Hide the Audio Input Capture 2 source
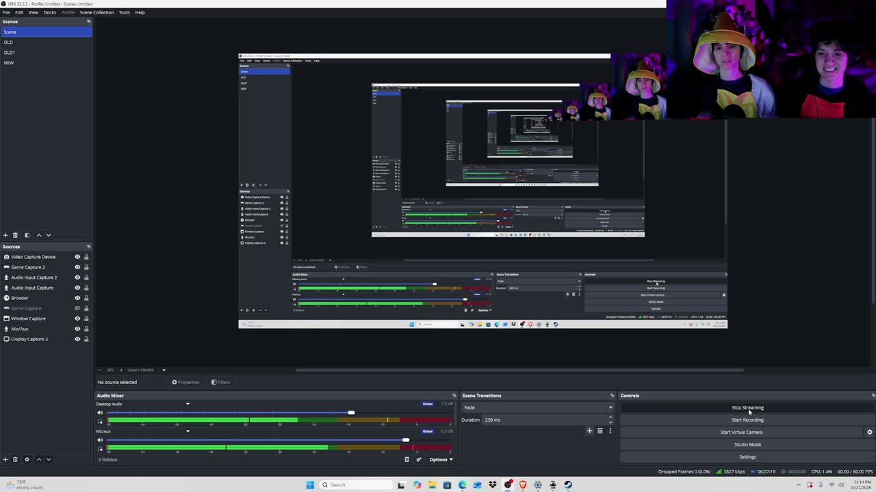 click(77, 277)
